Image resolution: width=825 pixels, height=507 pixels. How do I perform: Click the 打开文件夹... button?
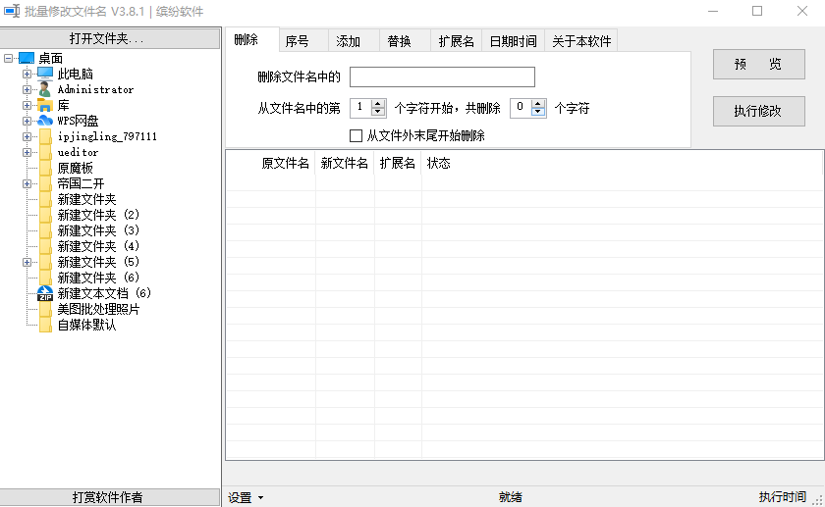tap(110, 38)
